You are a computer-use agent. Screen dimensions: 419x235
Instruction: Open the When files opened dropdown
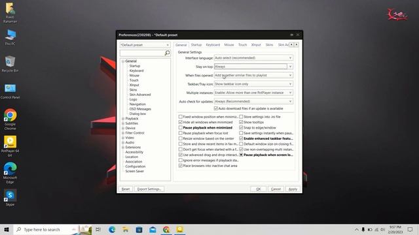(x=253, y=76)
